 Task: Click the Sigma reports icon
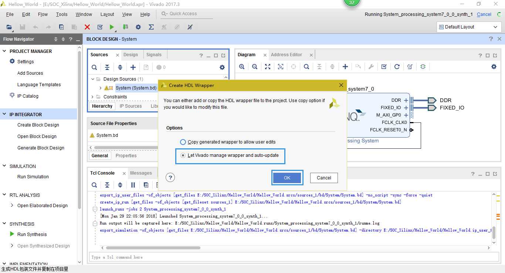click(x=151, y=27)
